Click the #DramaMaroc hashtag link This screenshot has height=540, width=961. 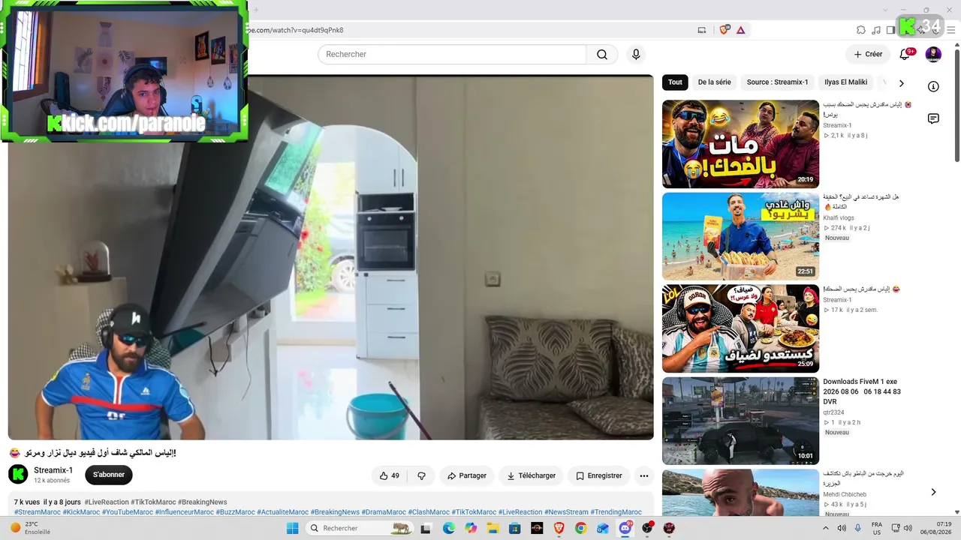[x=384, y=512]
